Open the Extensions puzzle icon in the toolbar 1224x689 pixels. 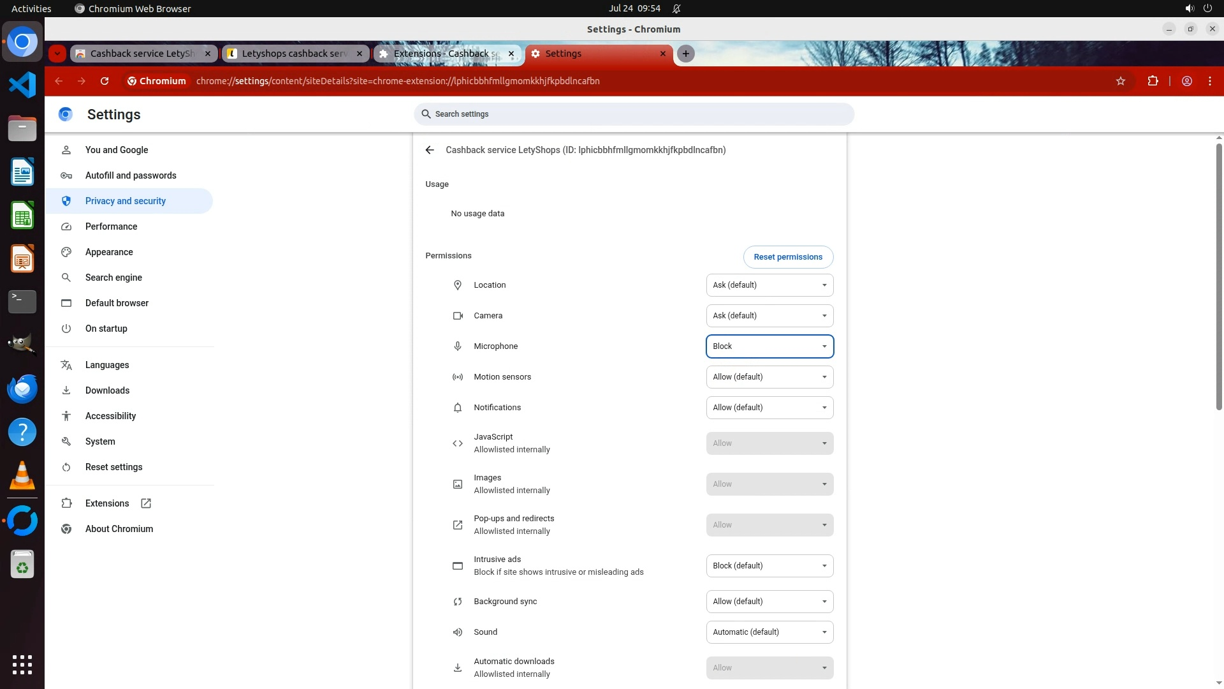(x=1153, y=81)
